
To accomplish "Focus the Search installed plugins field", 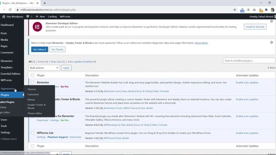I will point(249,61).
